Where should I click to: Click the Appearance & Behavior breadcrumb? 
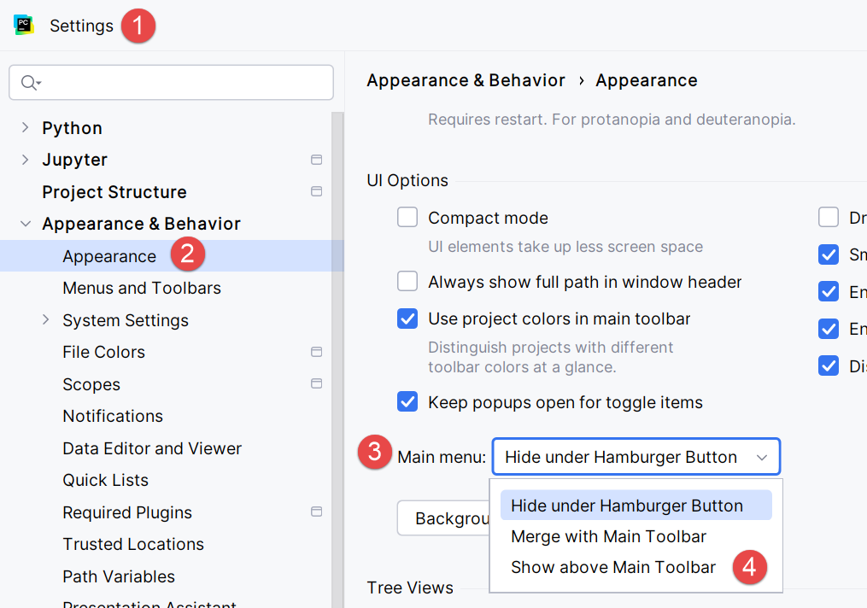click(x=466, y=80)
